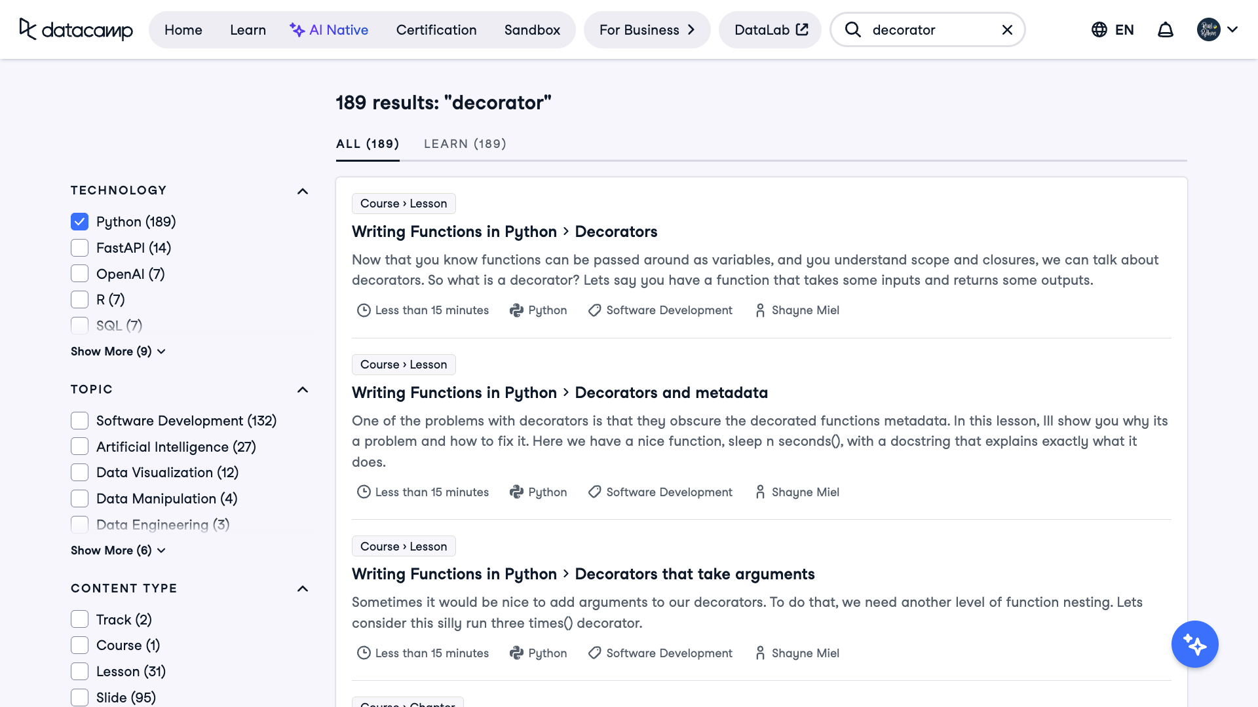Switch to the Learn (189) tab
Image resolution: width=1258 pixels, height=707 pixels.
465,144
